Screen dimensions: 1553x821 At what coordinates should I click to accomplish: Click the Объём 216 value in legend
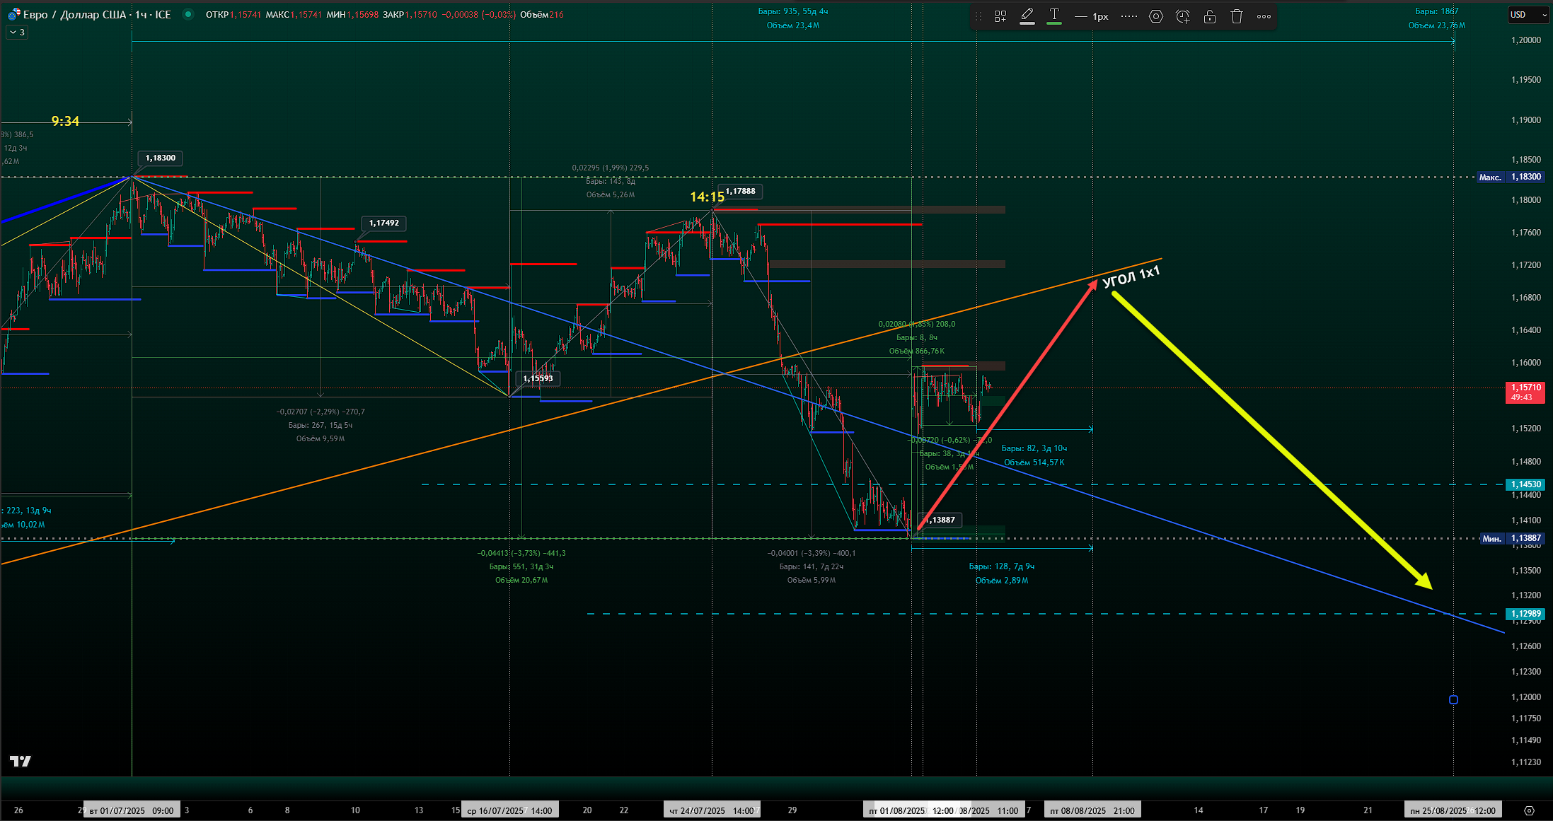pos(542,14)
